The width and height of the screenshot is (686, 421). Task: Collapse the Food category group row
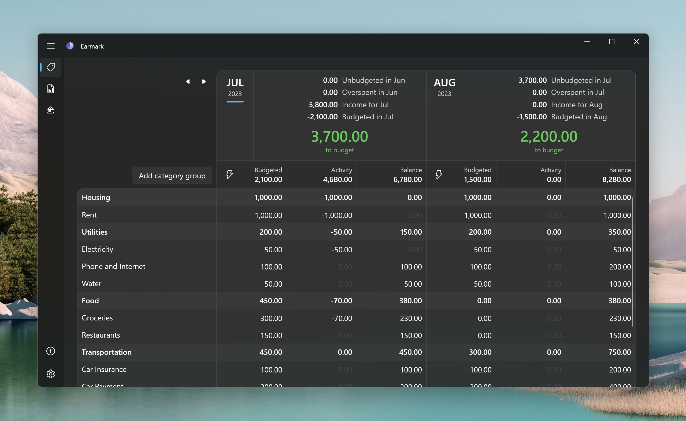coord(90,301)
